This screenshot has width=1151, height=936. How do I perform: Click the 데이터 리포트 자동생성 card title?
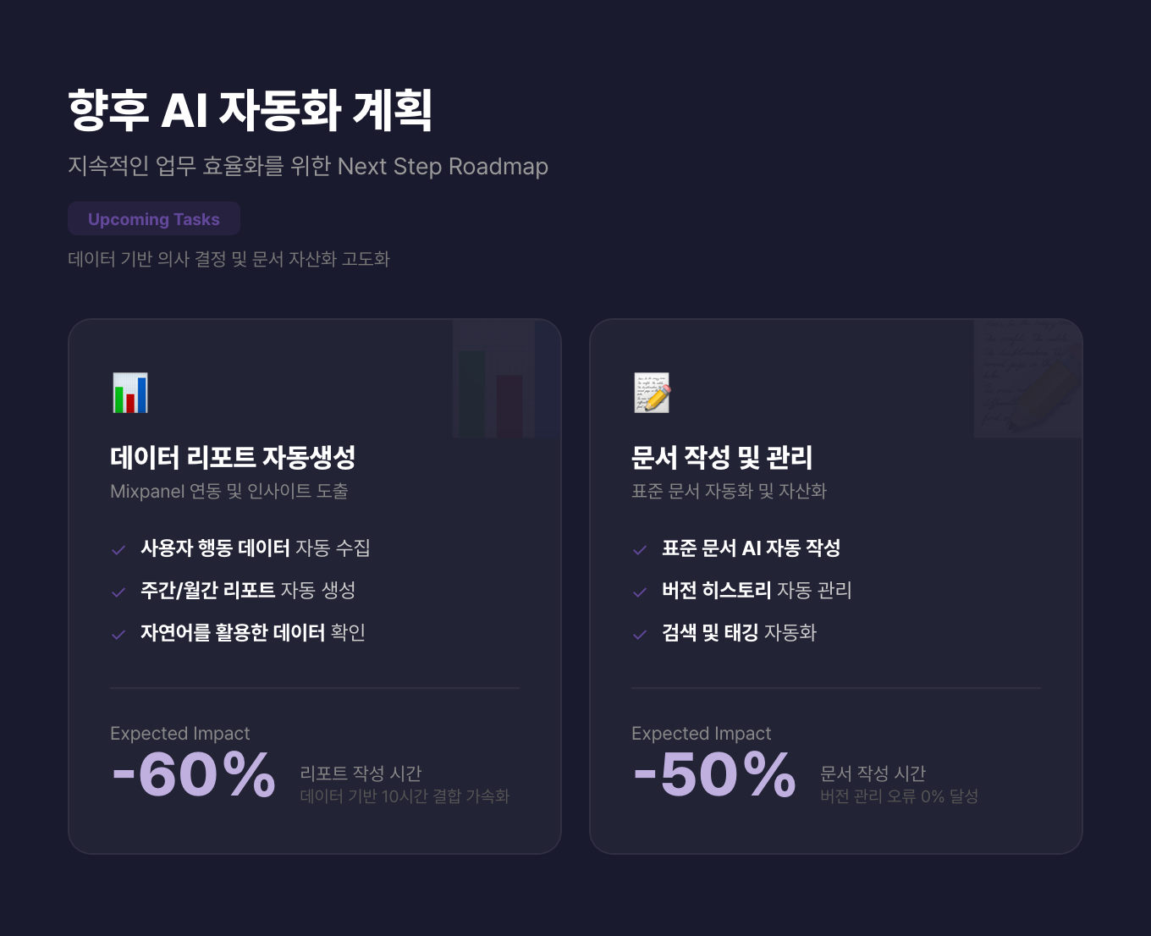pos(233,458)
